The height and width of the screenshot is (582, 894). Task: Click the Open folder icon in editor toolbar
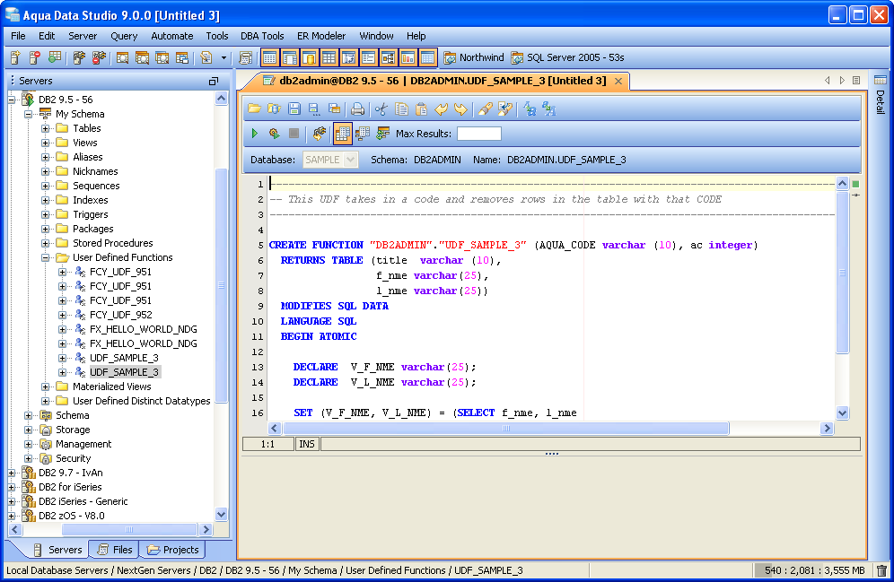click(254, 109)
